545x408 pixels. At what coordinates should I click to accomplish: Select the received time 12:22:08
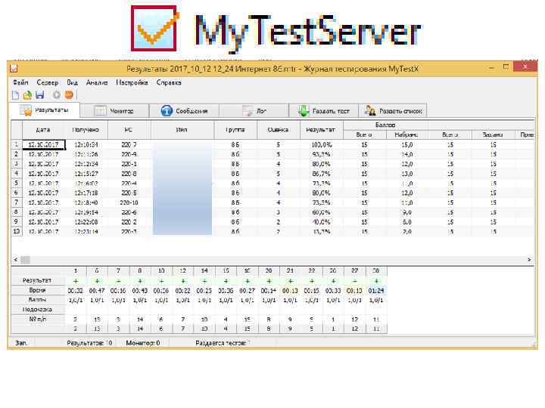86,221
